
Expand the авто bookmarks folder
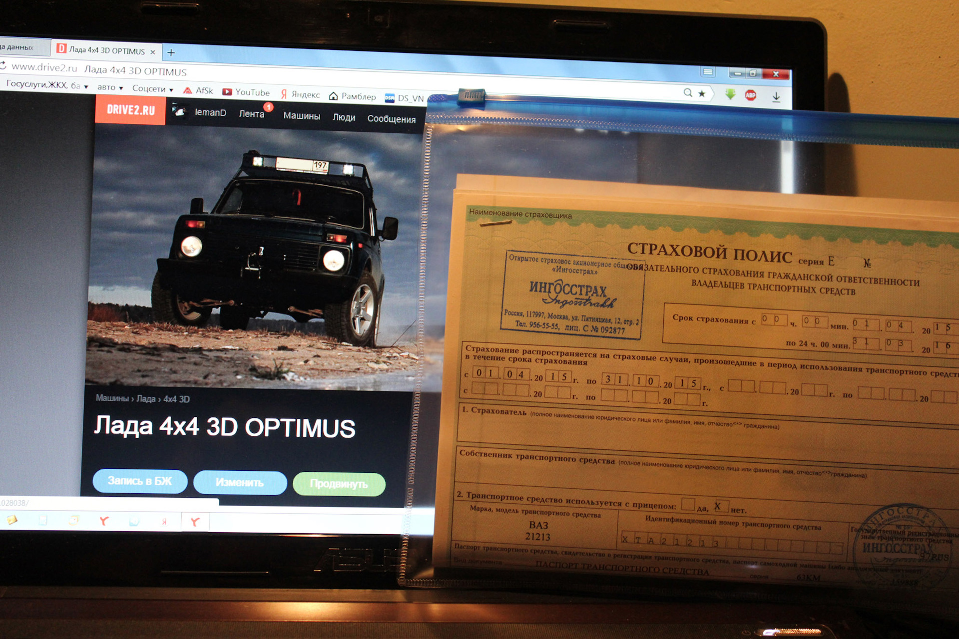pyautogui.click(x=110, y=87)
